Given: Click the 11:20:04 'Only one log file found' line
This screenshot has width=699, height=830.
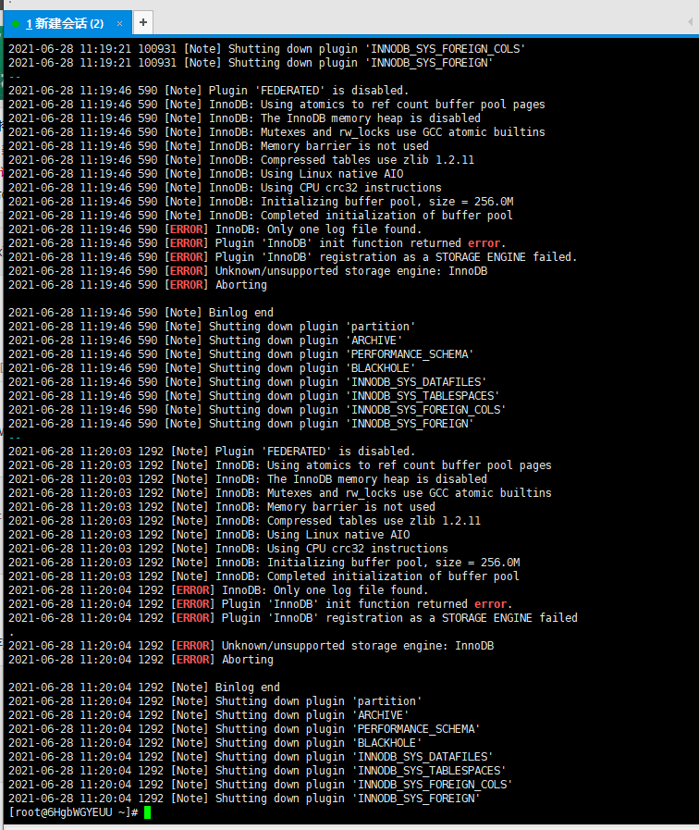Looking at the screenshot, I should coord(218,590).
